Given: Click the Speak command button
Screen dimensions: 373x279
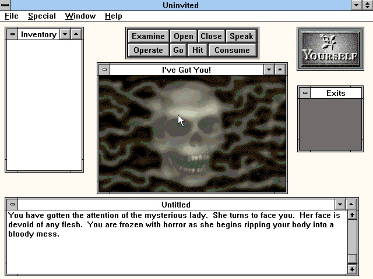Looking at the screenshot, I should tap(241, 36).
